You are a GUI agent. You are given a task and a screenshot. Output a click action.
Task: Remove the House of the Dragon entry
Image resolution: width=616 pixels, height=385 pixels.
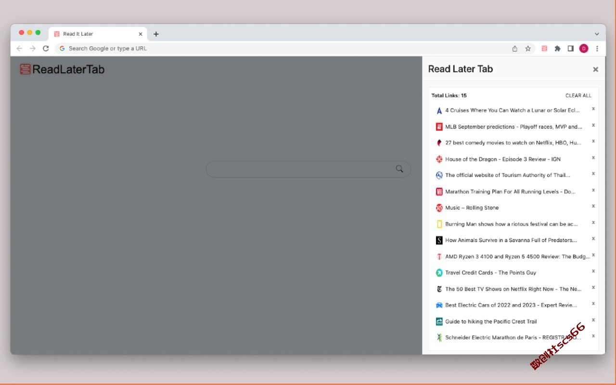tap(593, 157)
